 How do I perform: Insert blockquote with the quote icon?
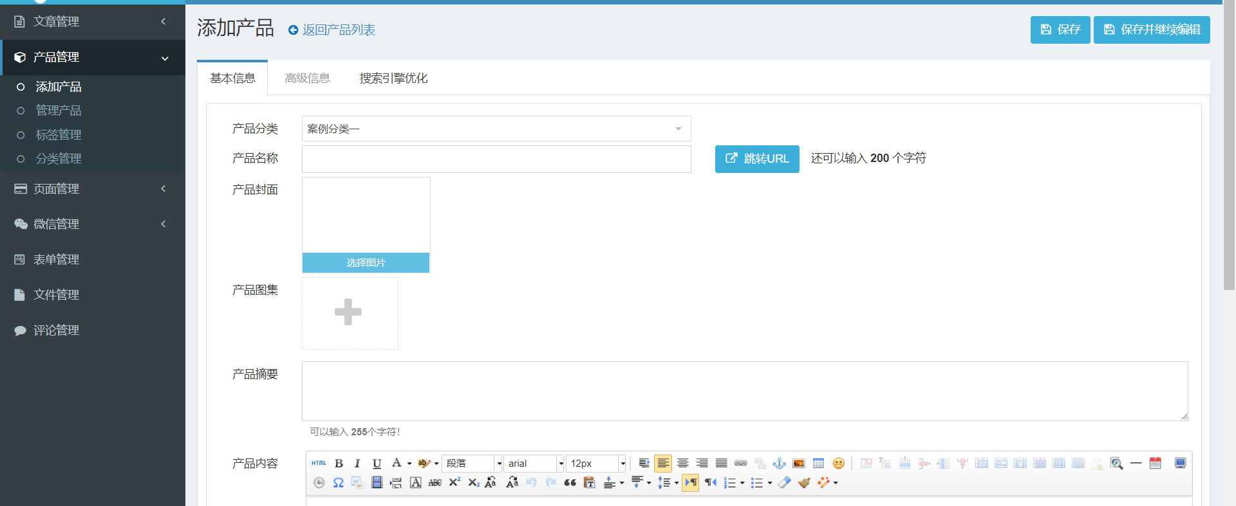click(570, 482)
